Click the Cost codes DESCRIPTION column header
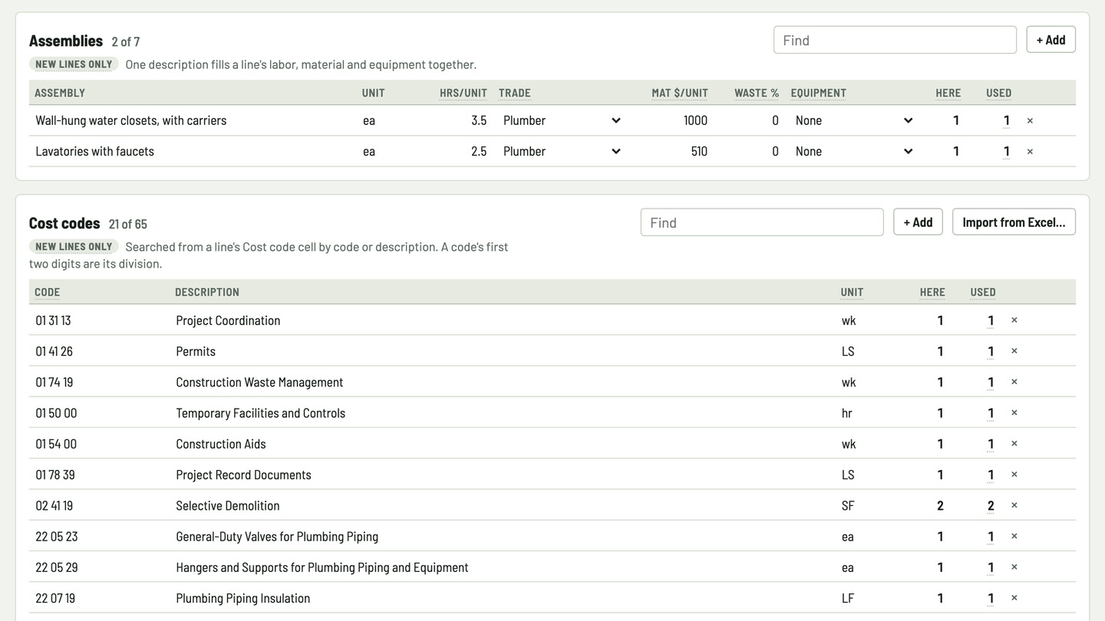 [x=207, y=292]
